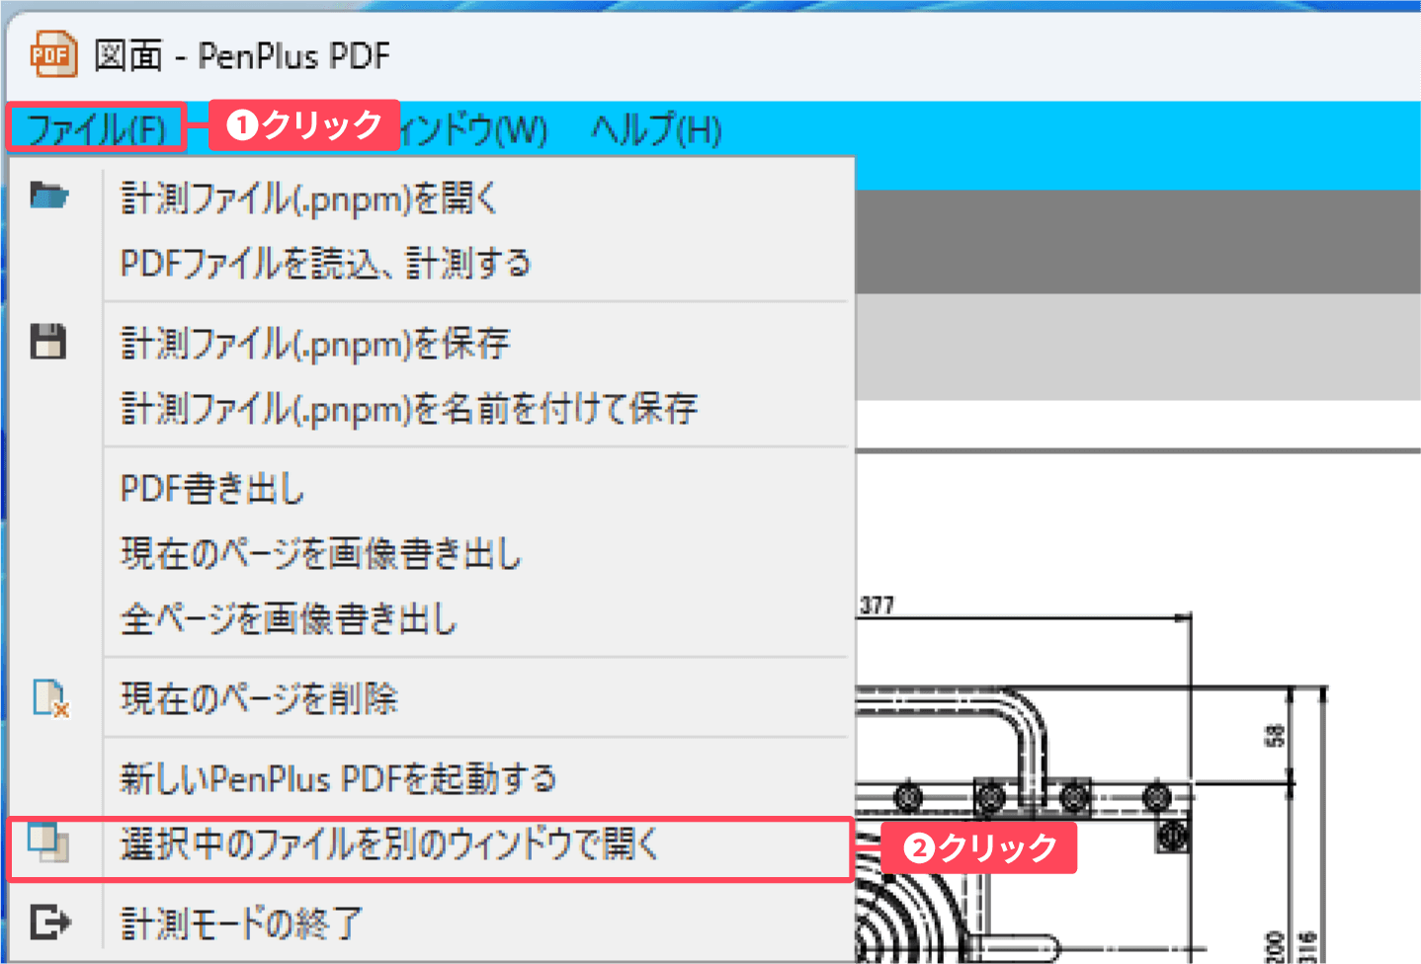The image size is (1421, 964).
Task: Click the exit arrow icon at the menu bottom
Action: point(49,923)
